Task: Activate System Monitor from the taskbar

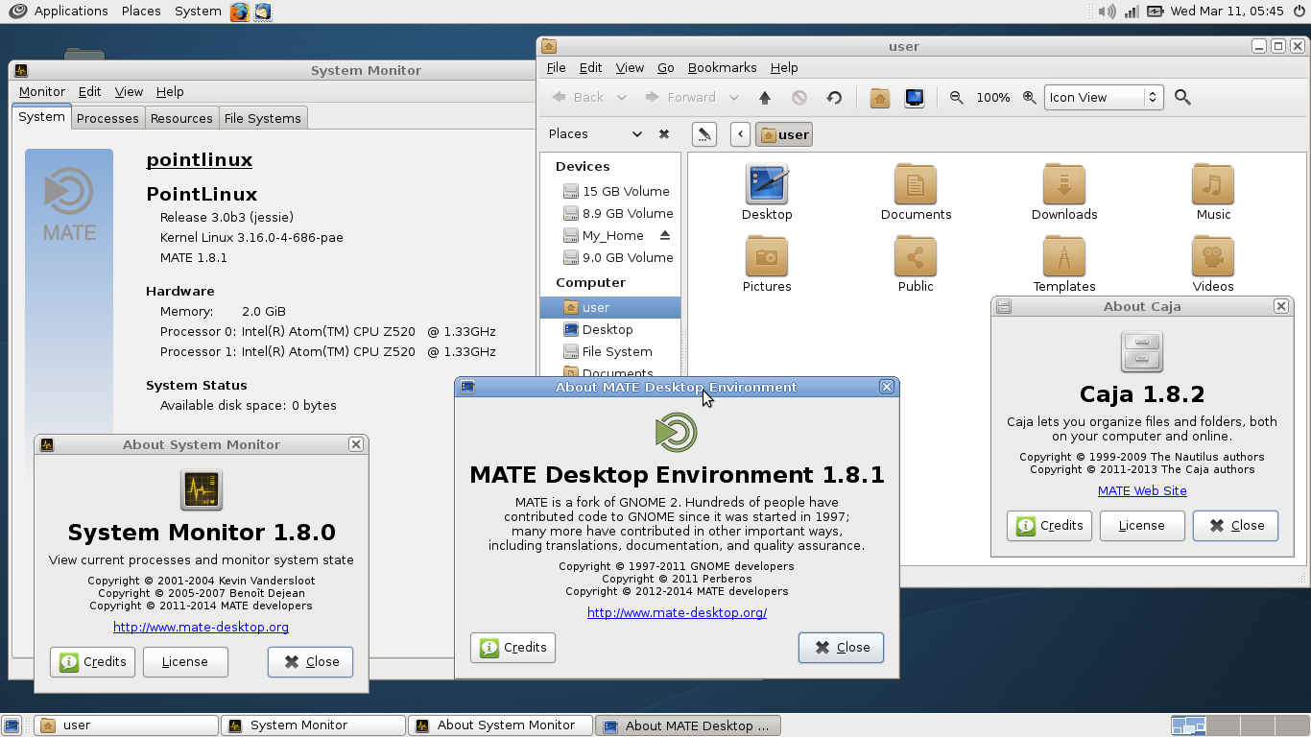Action: pos(314,725)
